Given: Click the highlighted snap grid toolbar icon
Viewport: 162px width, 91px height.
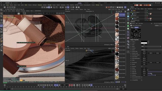Looking at the screenshot, I should click(x=68, y=7).
